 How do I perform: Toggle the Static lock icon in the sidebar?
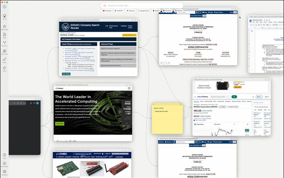tap(4, 60)
